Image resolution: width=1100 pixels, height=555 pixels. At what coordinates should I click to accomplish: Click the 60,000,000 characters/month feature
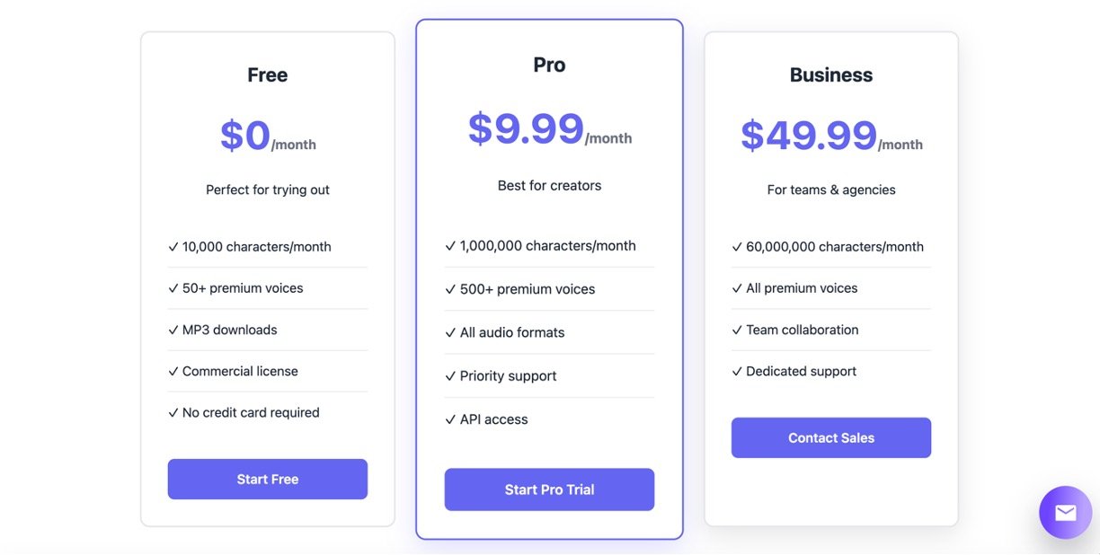834,246
